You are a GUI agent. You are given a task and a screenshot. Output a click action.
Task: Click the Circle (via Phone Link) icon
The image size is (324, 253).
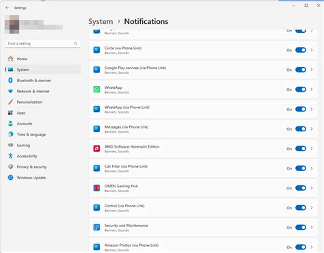click(x=96, y=50)
